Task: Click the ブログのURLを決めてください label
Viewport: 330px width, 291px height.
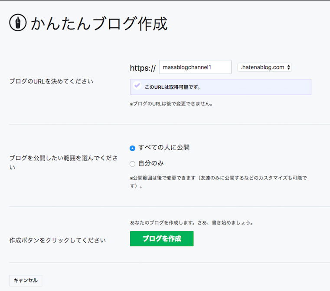Action: [51, 81]
